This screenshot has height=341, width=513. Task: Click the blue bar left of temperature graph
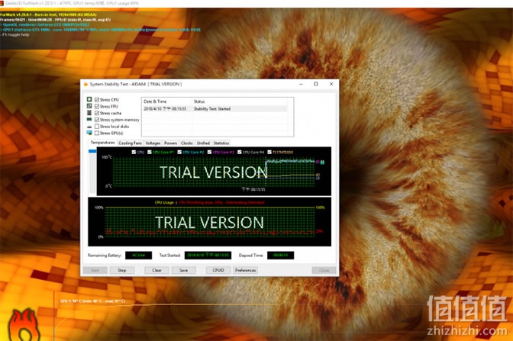(92, 151)
